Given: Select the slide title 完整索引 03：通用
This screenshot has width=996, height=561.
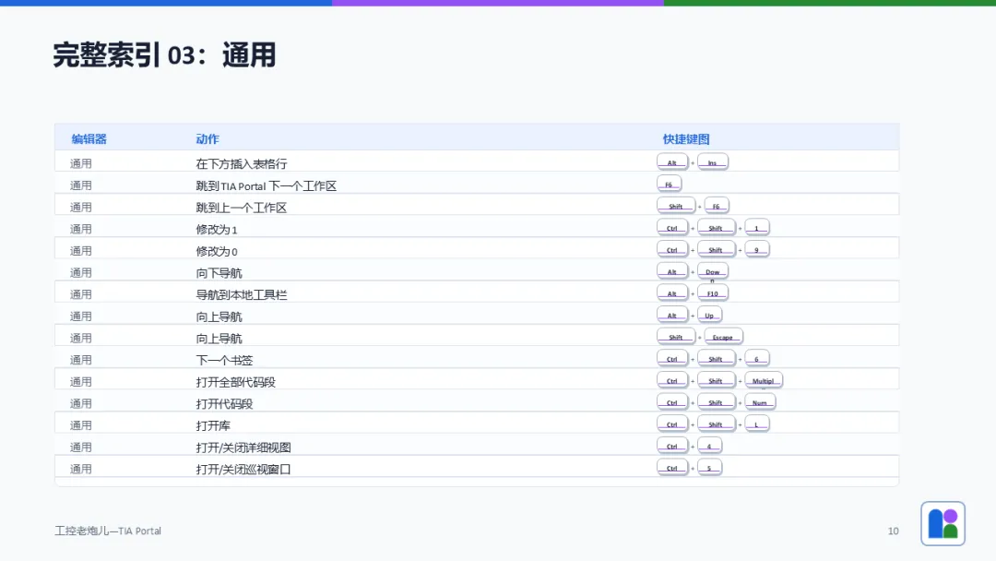Looking at the screenshot, I should (164, 54).
